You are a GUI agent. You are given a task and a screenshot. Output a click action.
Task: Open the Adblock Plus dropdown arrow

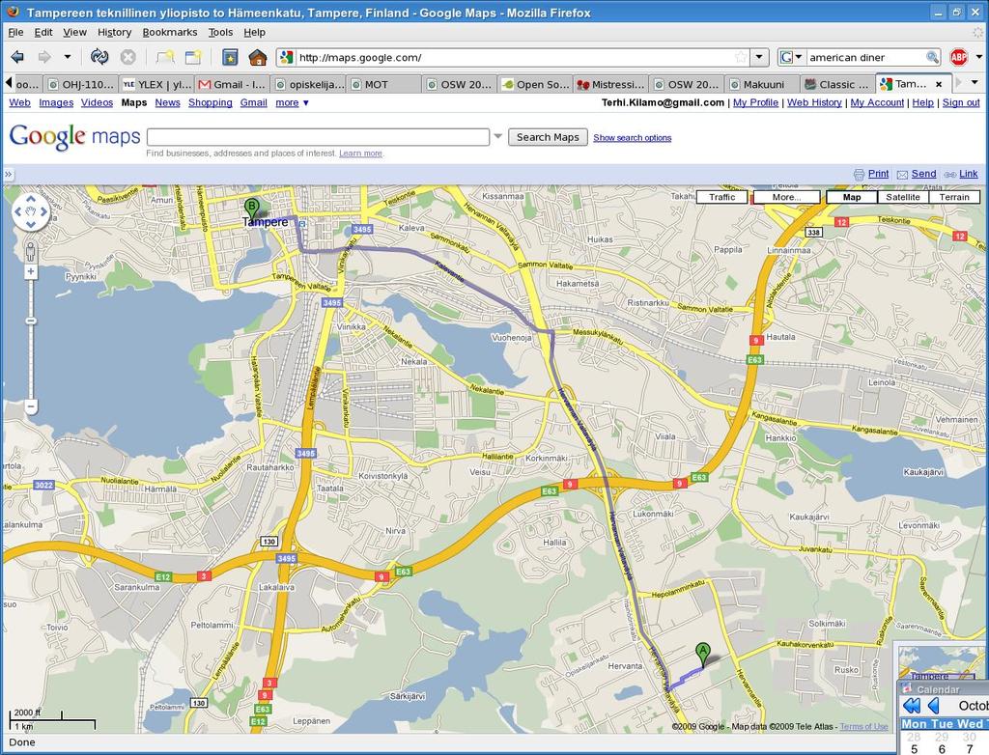pos(979,57)
